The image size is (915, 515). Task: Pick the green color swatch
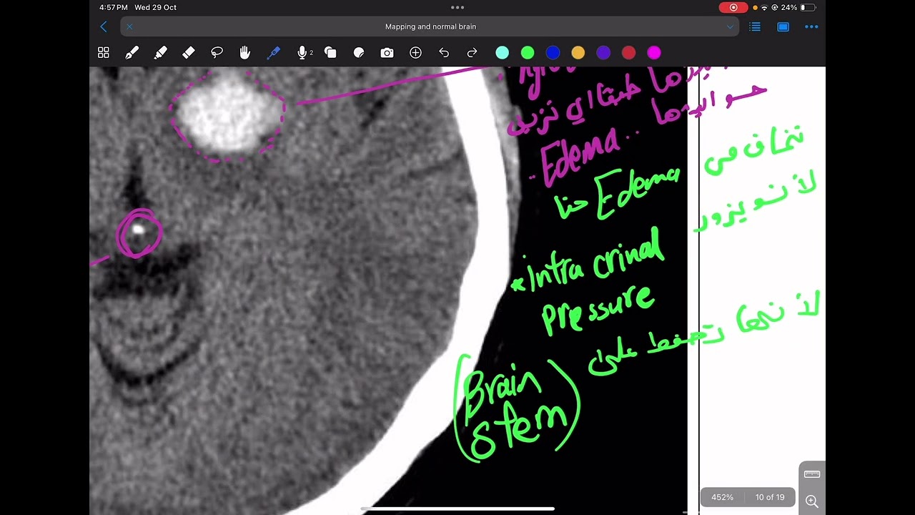click(528, 52)
